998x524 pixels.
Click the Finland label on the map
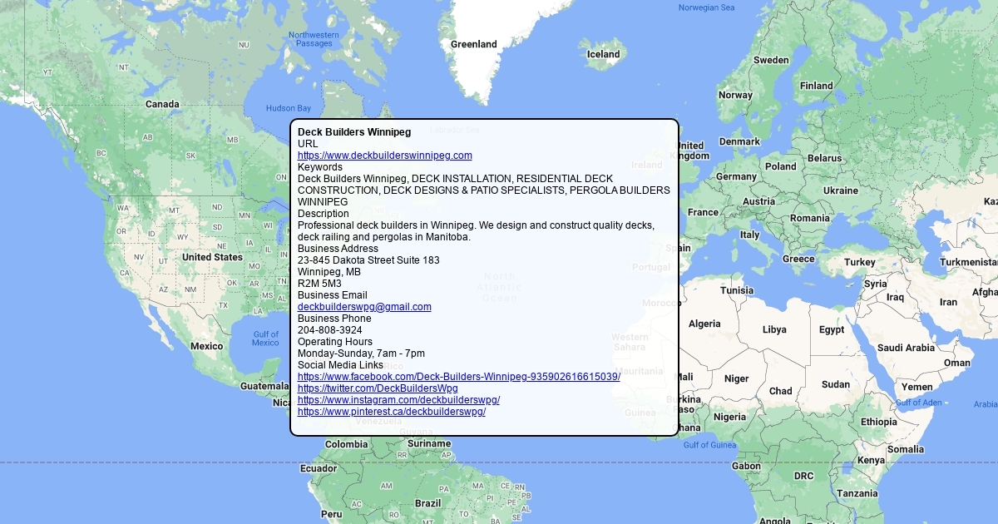click(x=816, y=86)
